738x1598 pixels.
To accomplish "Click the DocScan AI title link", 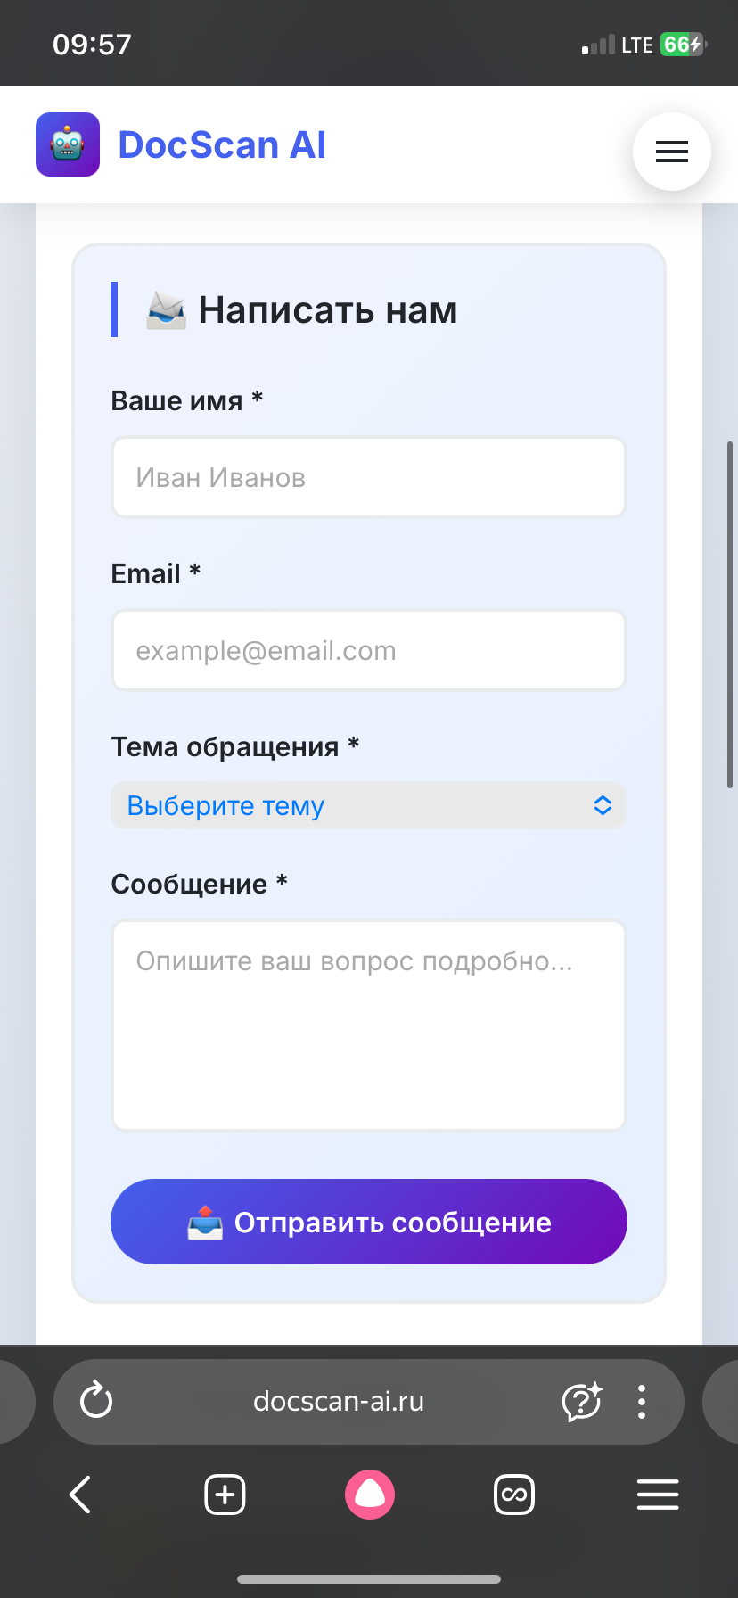I will pyautogui.click(x=222, y=145).
